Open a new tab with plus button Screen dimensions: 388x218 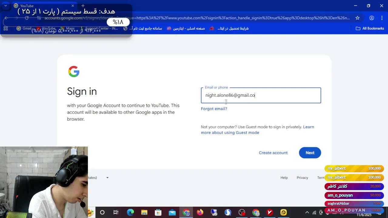point(83,6)
